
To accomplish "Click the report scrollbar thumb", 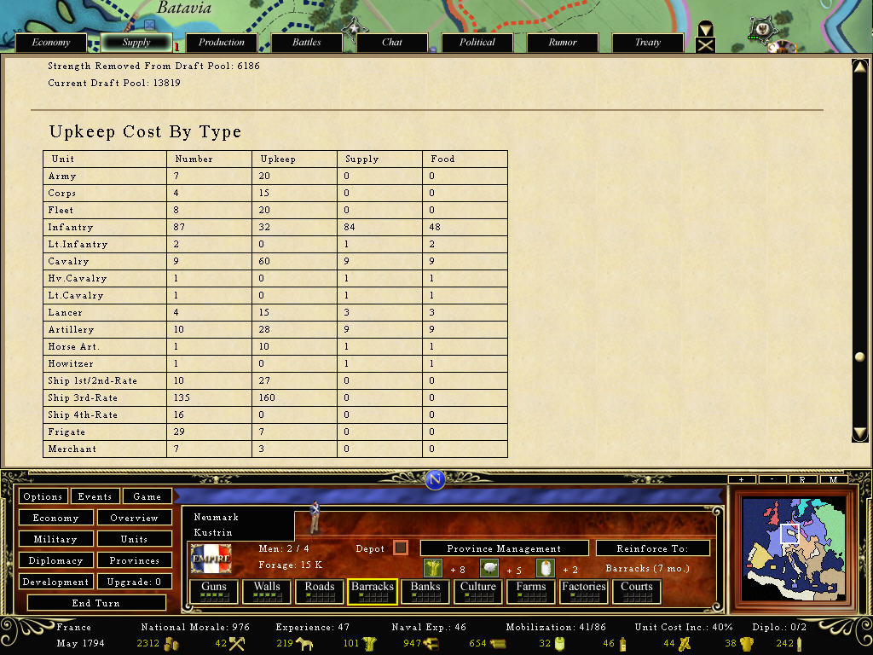I will coord(859,356).
